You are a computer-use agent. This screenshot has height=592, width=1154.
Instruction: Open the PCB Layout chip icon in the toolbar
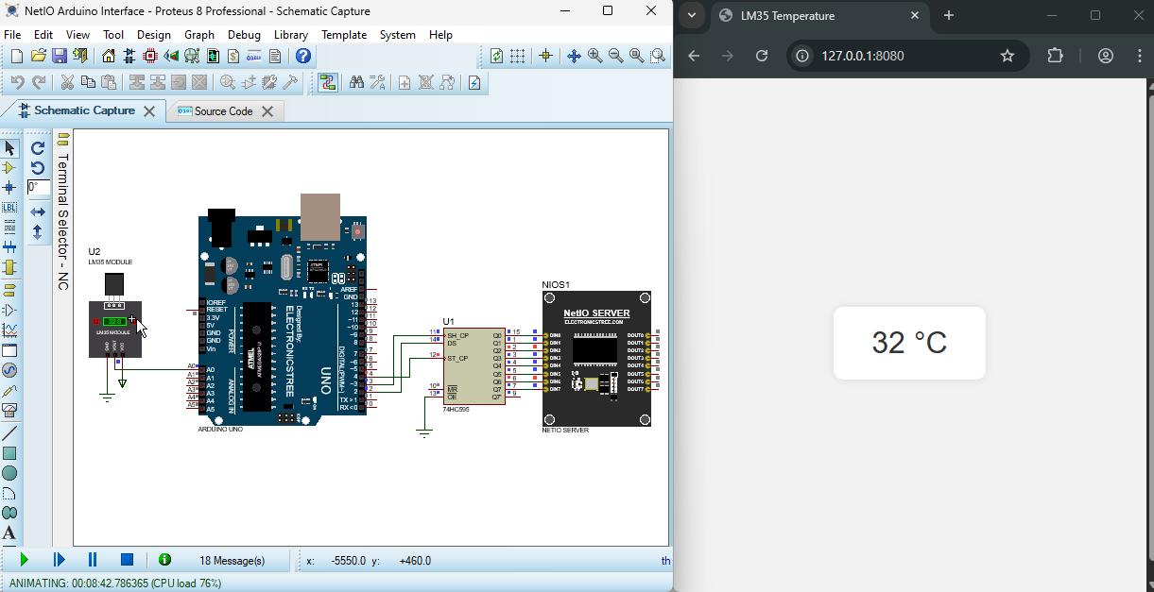click(x=150, y=57)
